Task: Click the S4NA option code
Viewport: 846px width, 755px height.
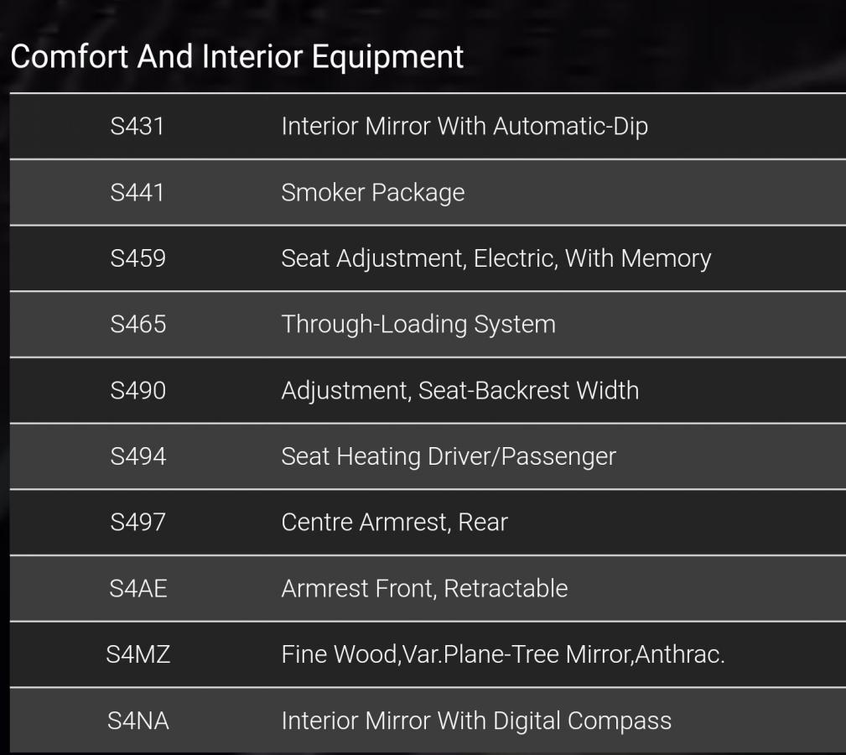Action: (138, 720)
